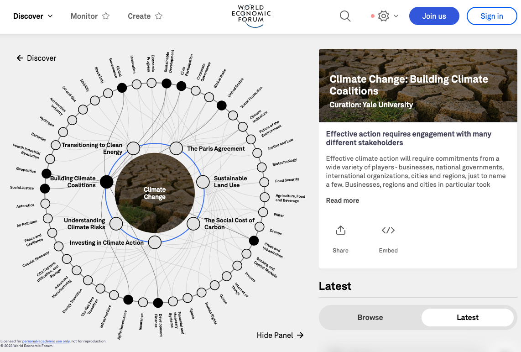Select the Hydrogen outer node
Image resolution: width=521 pixels, height=352 pixels.
[x=63, y=132]
